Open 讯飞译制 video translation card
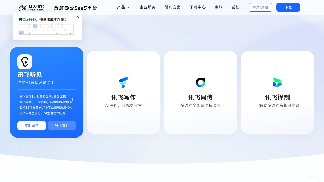Viewport: 324px width, 182px height. point(277,92)
